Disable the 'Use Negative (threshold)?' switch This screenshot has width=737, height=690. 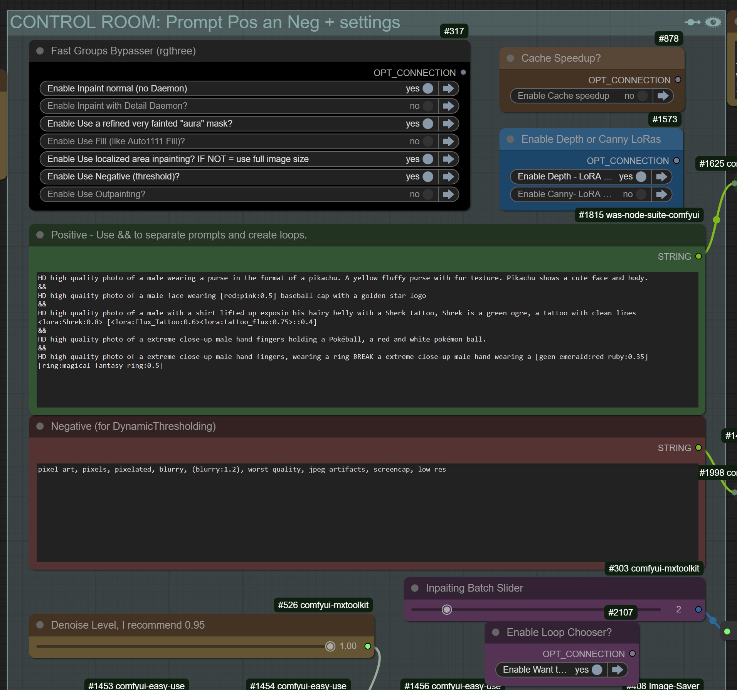point(428,176)
